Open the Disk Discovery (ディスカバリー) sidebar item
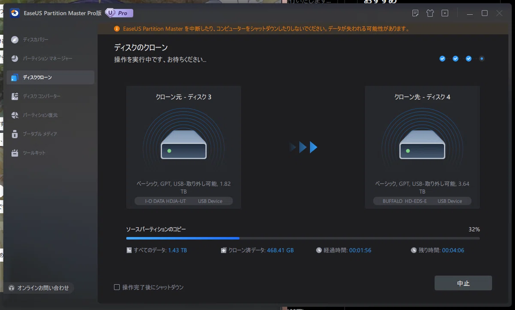The height and width of the screenshot is (310, 515). [x=50, y=40]
